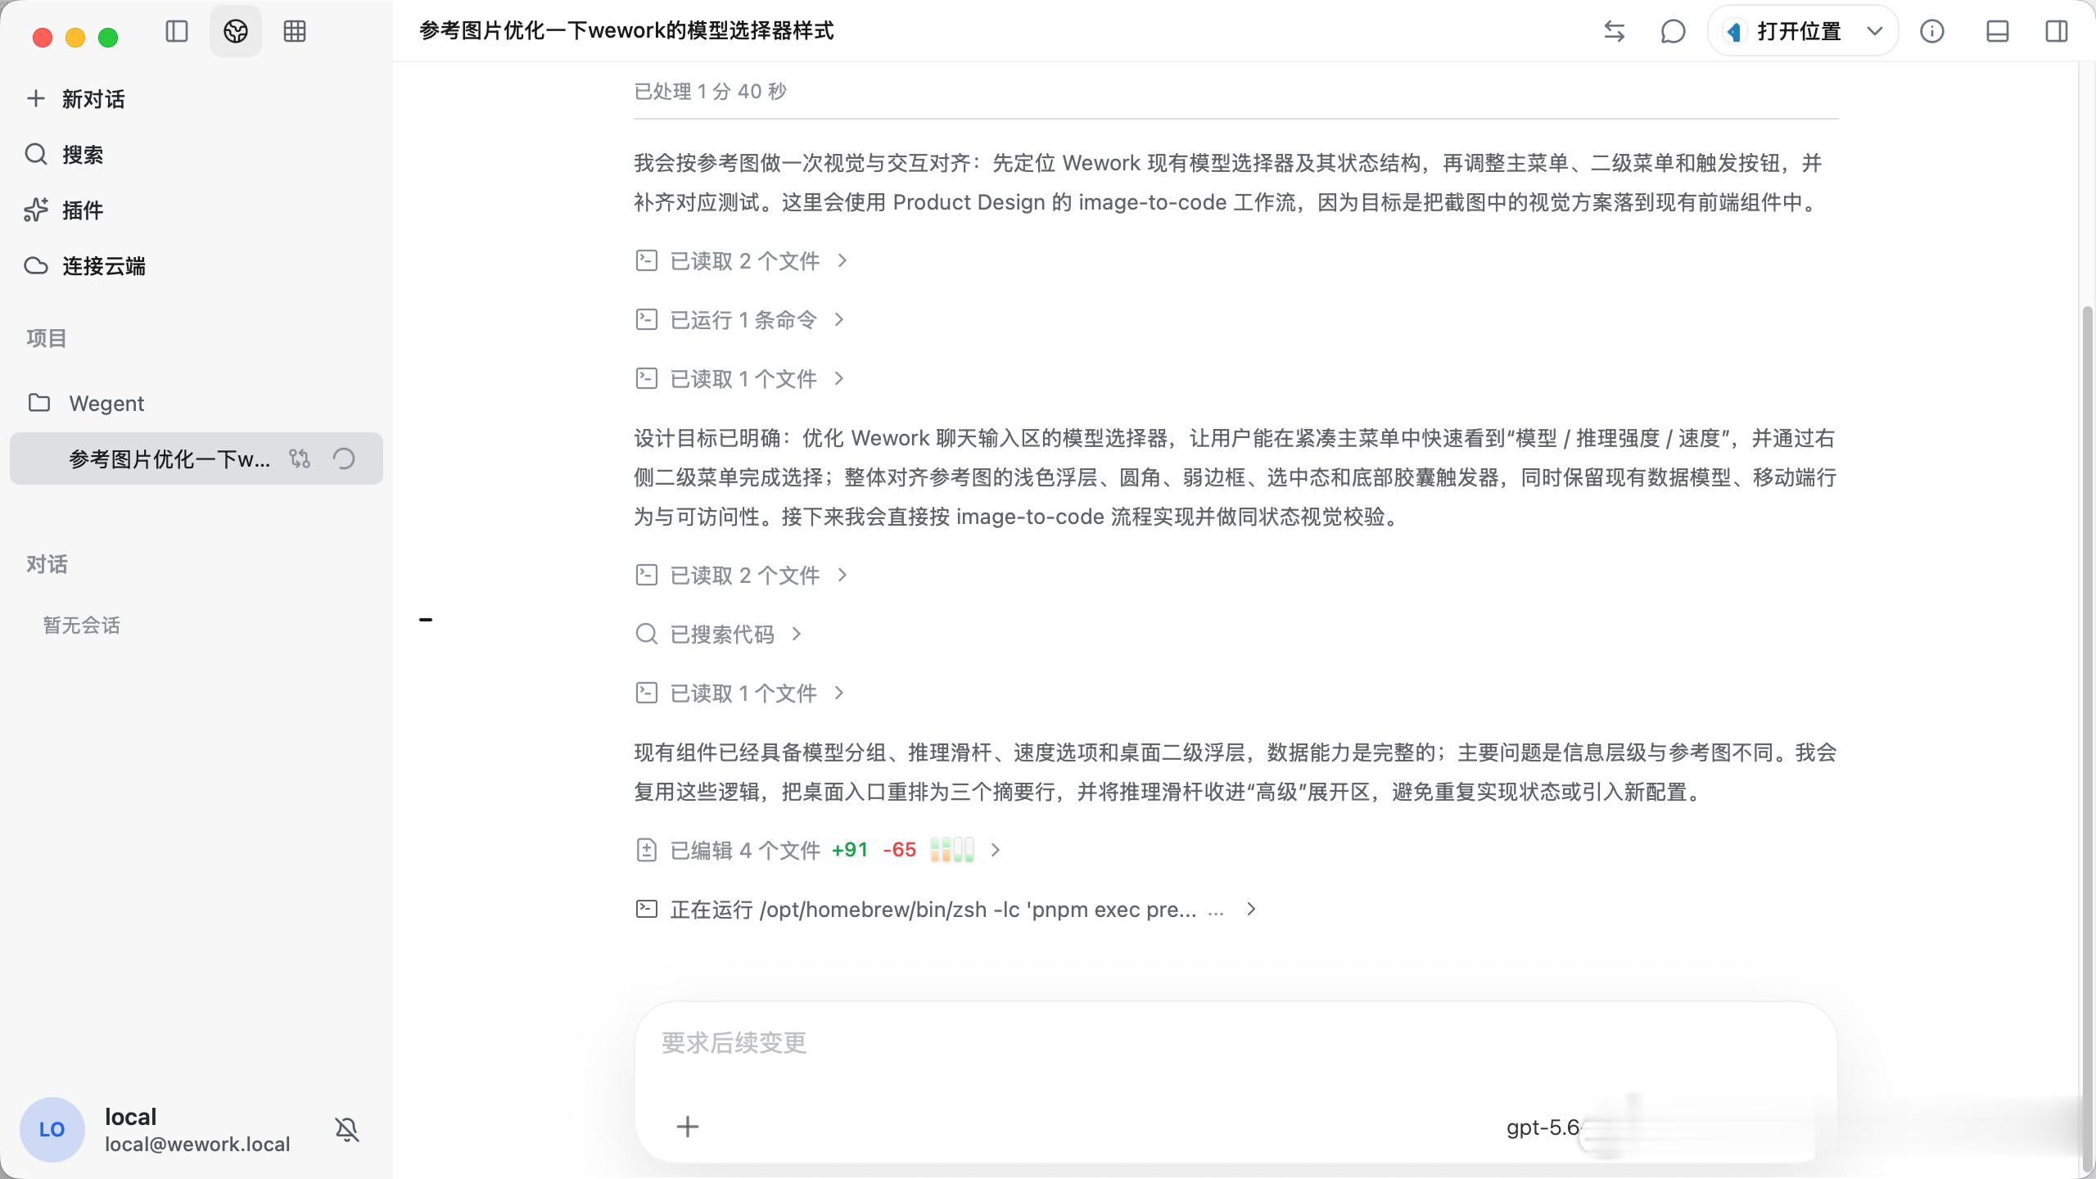
Task: Expand the 已运行 1 条命令 row
Action: click(740, 319)
